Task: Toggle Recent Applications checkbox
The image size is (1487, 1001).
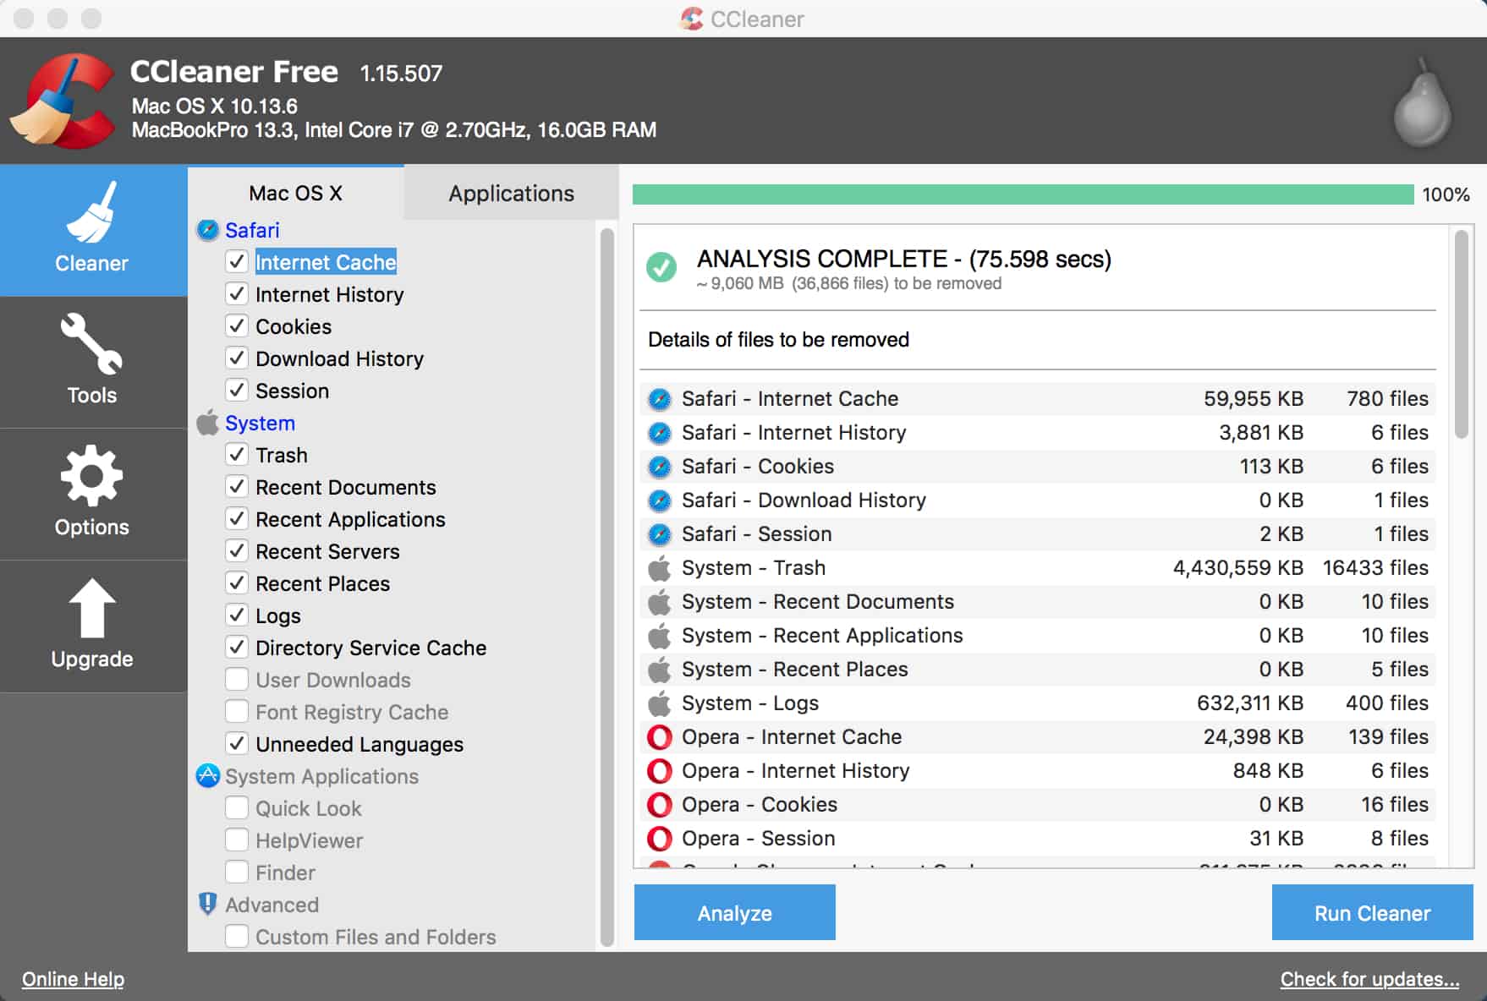Action: point(237,518)
